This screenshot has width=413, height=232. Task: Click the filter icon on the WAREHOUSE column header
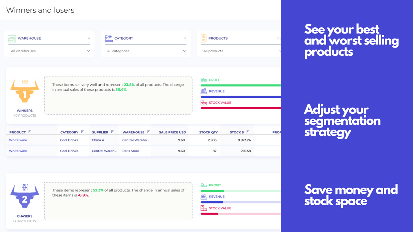point(148,132)
